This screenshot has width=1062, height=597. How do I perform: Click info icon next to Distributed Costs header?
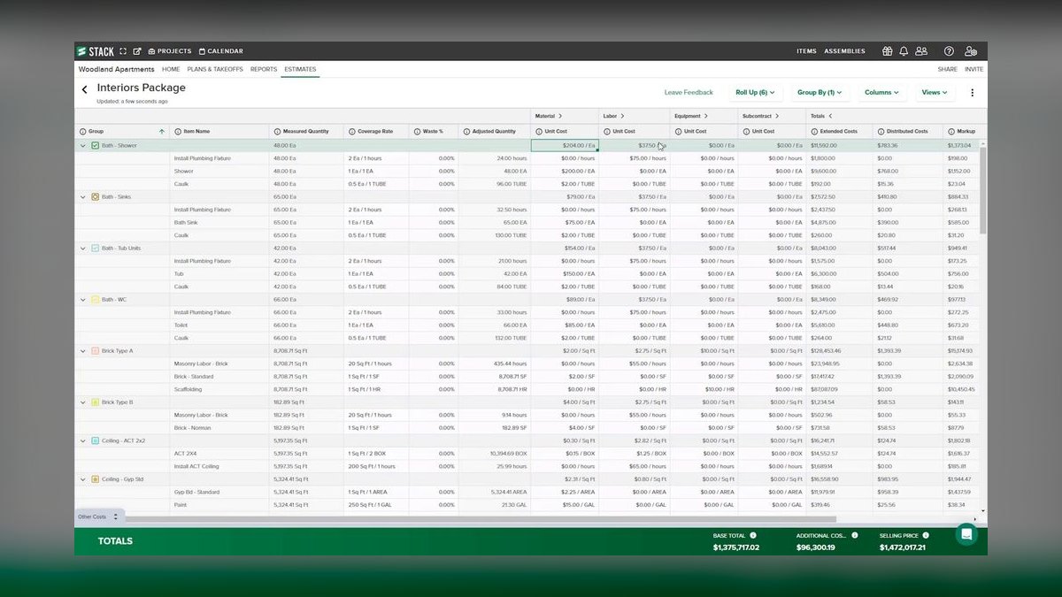[x=881, y=131]
